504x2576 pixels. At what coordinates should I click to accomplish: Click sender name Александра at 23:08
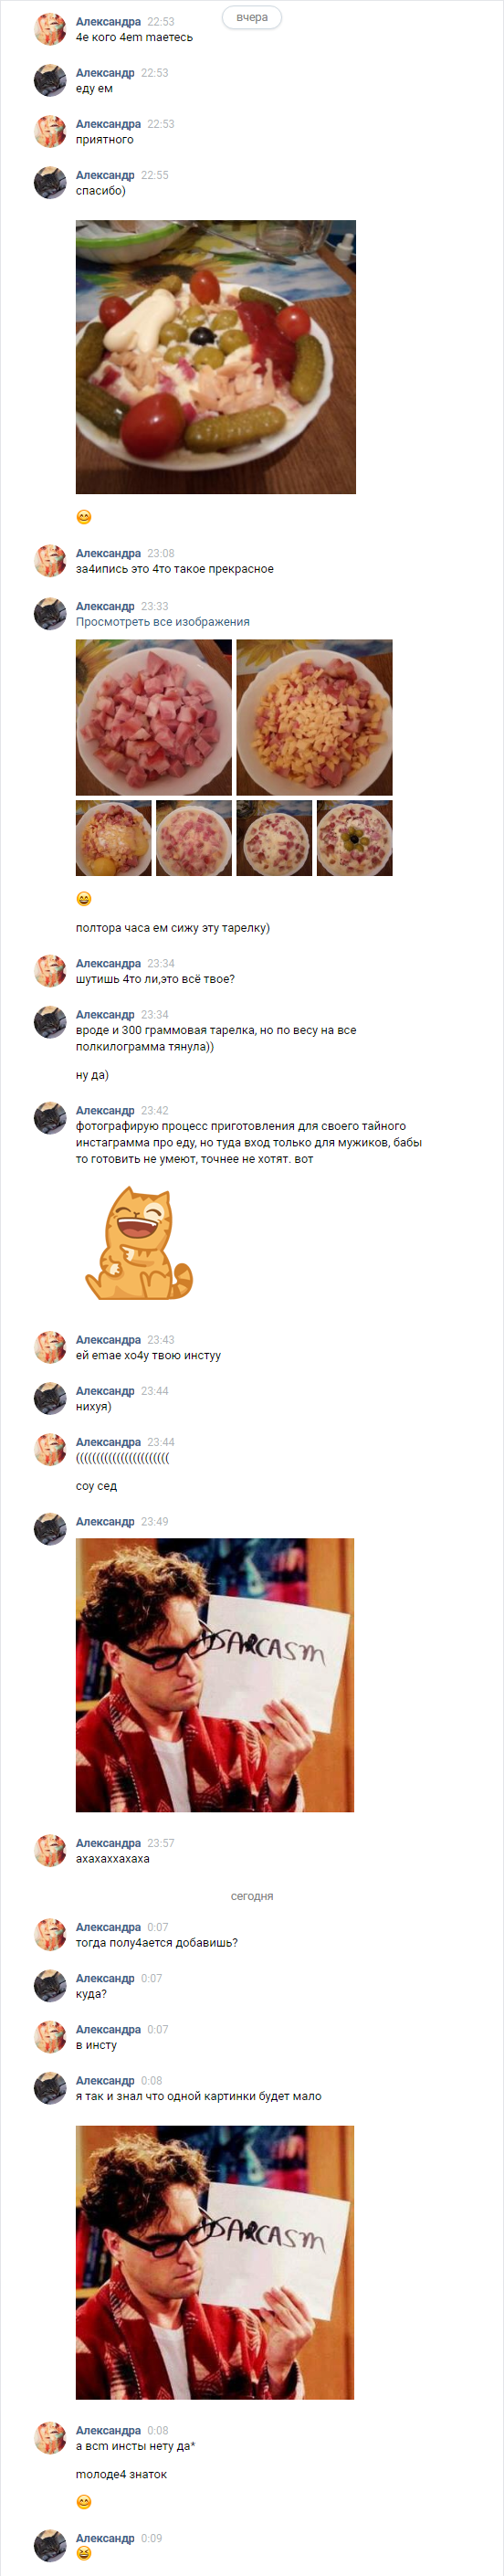pyautogui.click(x=108, y=553)
